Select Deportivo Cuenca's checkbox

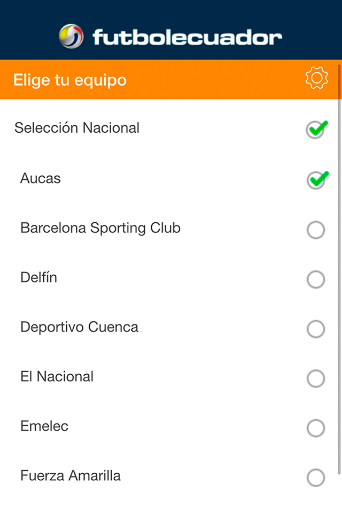click(316, 329)
